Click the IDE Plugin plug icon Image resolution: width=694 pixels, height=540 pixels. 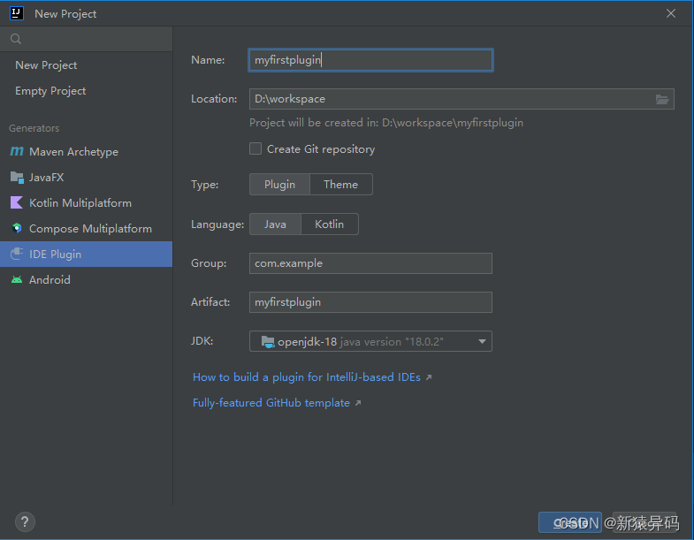pos(17,254)
